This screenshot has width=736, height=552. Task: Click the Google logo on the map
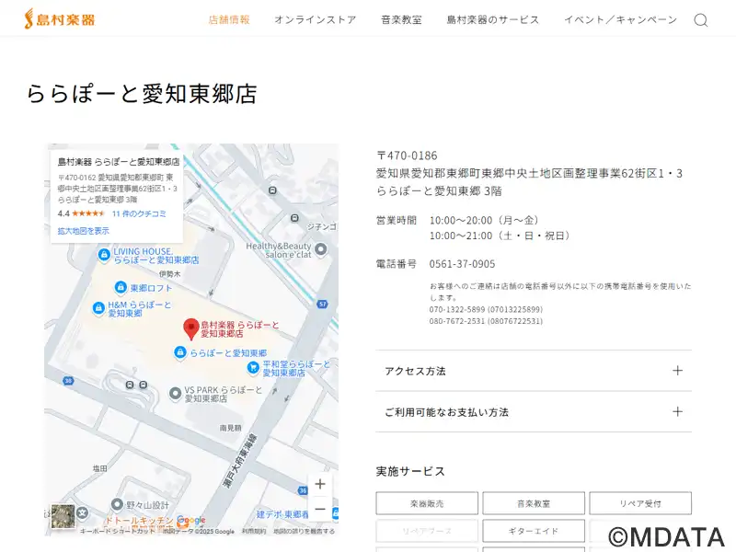point(191,520)
